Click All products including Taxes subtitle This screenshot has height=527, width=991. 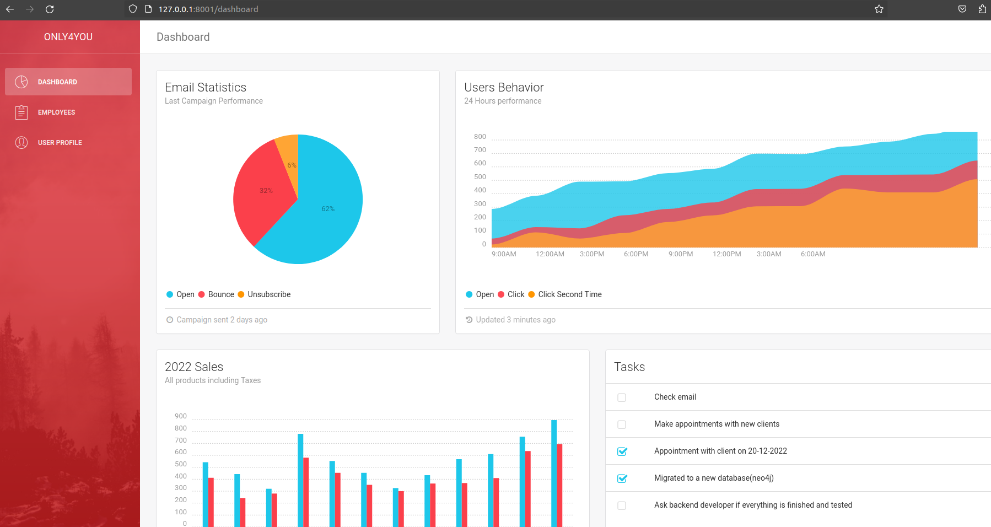213,380
